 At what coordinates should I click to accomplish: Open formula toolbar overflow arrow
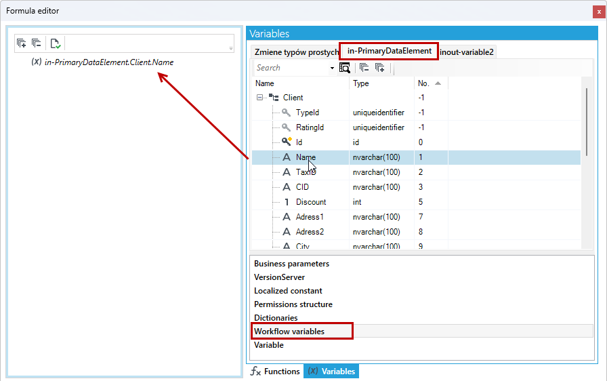pyautogui.click(x=231, y=48)
